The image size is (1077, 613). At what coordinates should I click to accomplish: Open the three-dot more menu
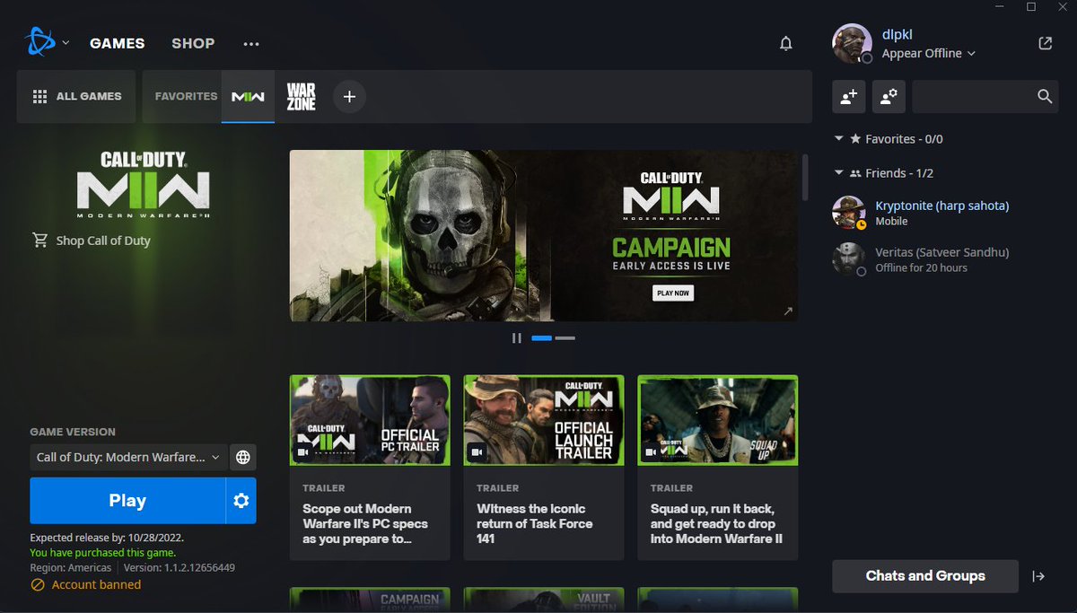pyautogui.click(x=251, y=43)
